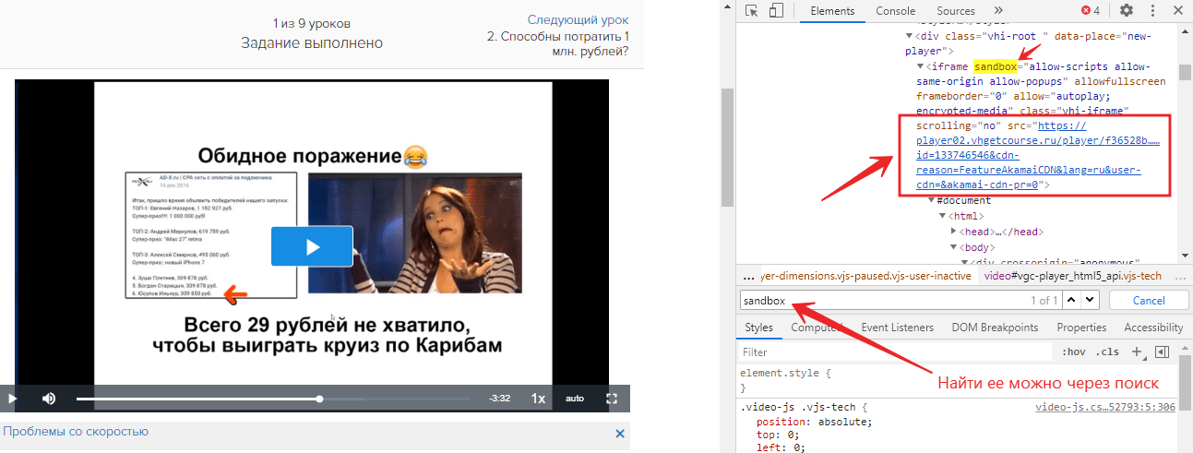Image resolution: width=1193 pixels, height=453 pixels.
Task: Click the red error count indicator
Action: [x=1091, y=11]
